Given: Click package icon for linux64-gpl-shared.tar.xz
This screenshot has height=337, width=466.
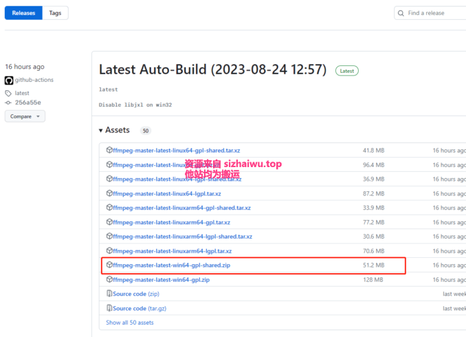Looking at the screenshot, I should pos(109,150).
